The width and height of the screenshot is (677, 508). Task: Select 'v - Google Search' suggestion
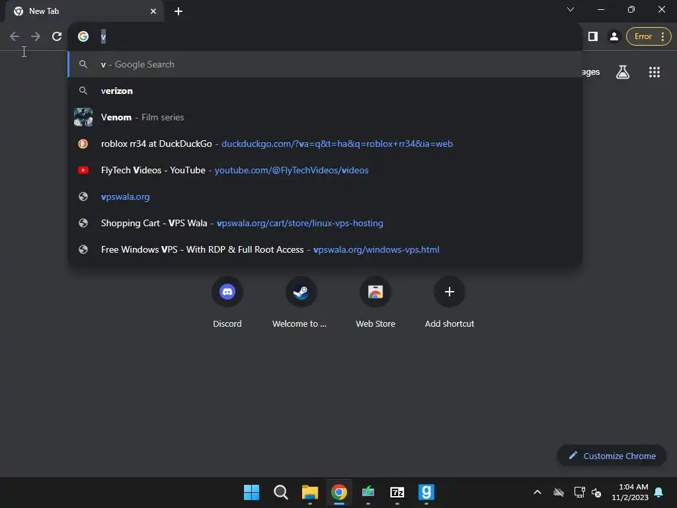click(325, 64)
